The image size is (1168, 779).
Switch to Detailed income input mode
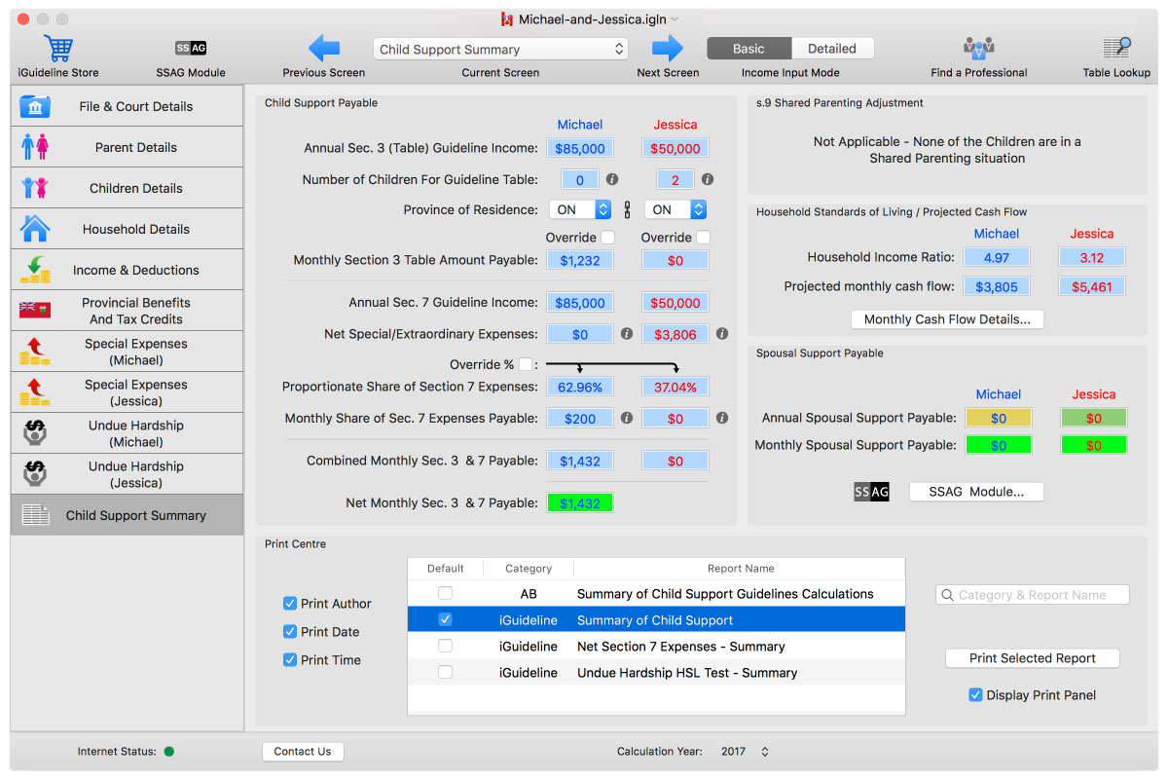pyautogui.click(x=832, y=49)
